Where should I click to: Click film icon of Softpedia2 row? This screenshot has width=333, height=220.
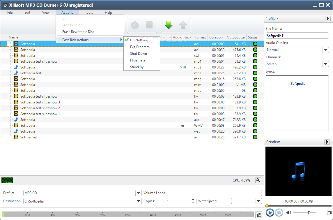(x=16, y=137)
